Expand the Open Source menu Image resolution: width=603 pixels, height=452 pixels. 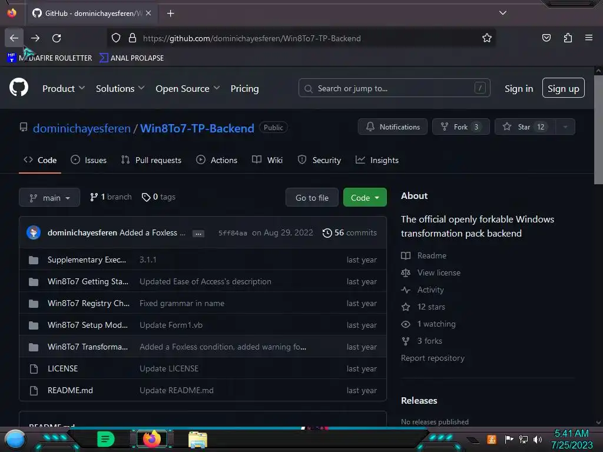(x=188, y=88)
